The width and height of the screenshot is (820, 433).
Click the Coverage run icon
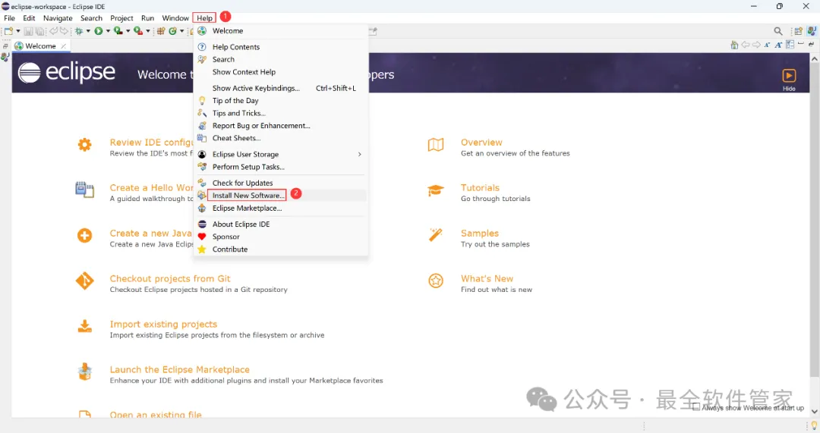coord(118,31)
